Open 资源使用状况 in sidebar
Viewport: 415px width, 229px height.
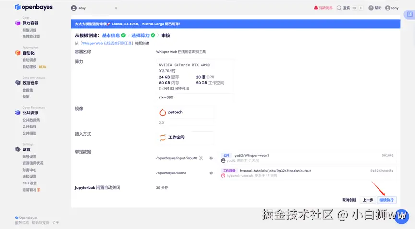33,163
